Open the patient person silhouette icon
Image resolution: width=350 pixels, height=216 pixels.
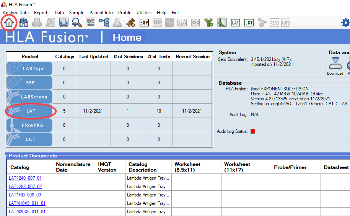117,23
